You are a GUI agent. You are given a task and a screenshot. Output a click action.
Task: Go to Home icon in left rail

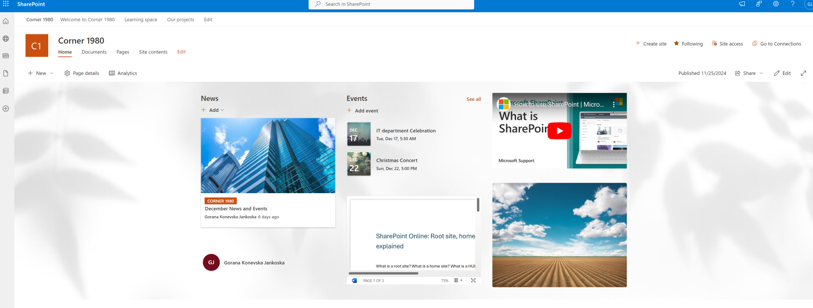pos(6,21)
